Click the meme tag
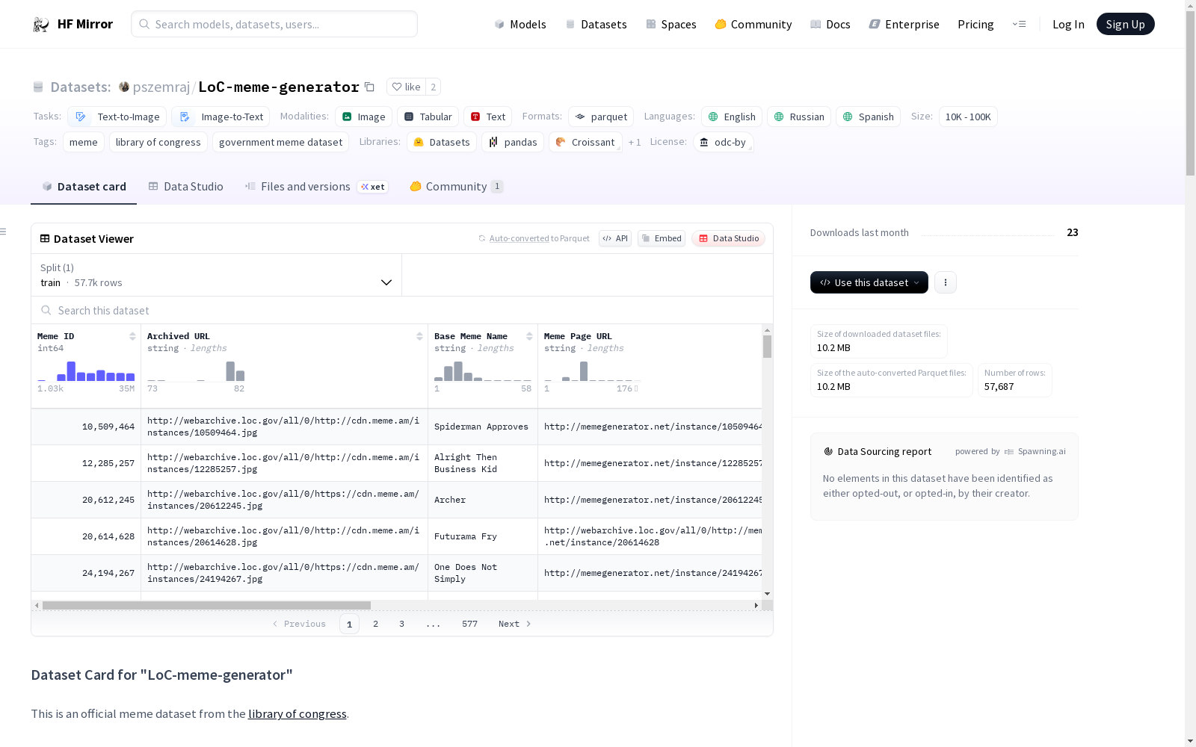This screenshot has width=1196, height=747. [84, 142]
